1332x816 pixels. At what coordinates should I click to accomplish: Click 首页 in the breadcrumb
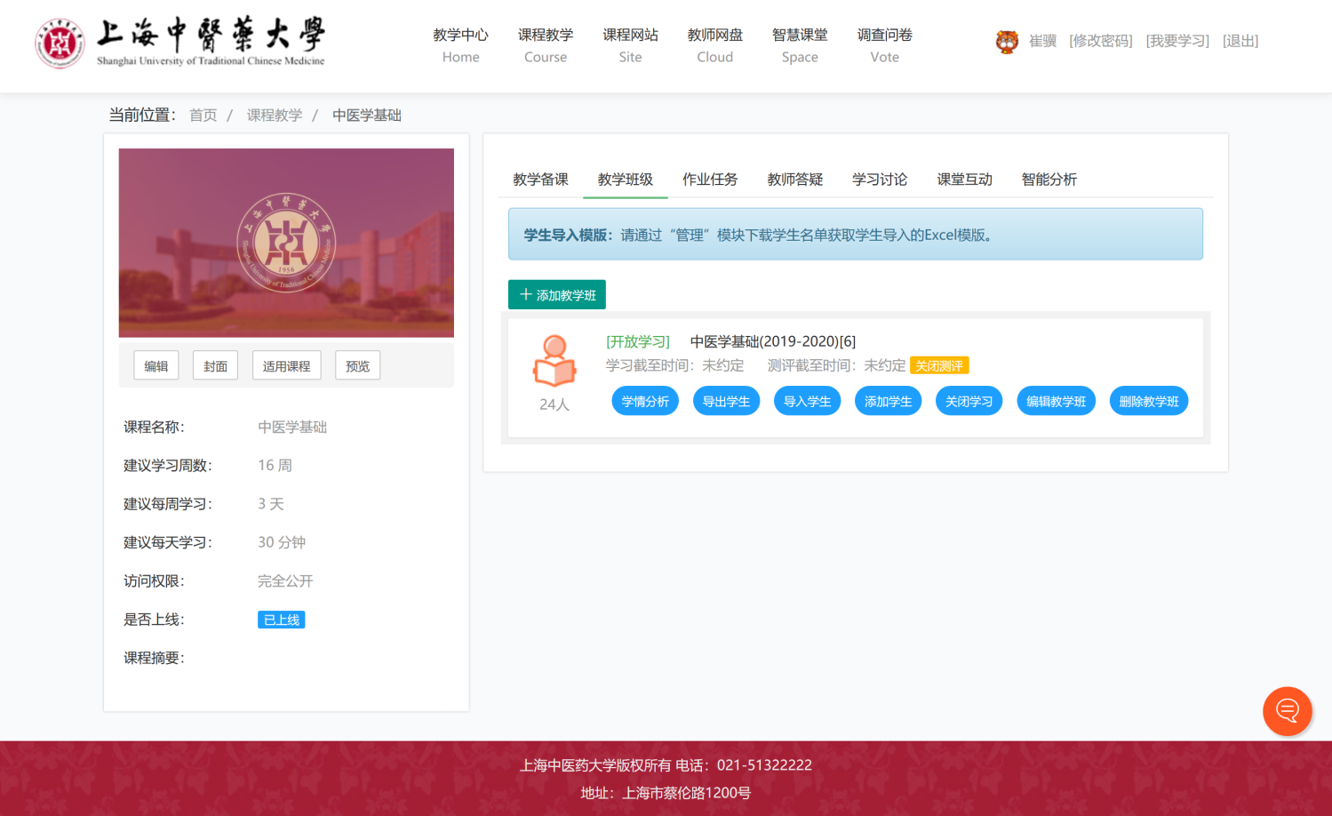[203, 116]
